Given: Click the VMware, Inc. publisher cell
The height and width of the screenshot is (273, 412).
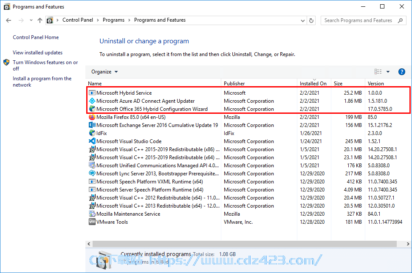Looking at the screenshot, I should [x=238, y=222].
